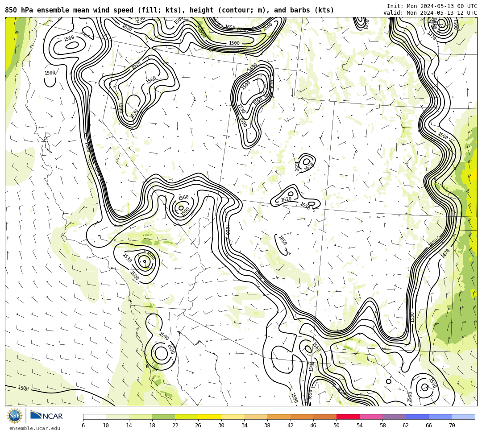Click the colorbar tick label 14
The height and width of the screenshot is (434, 482).
tap(129, 426)
